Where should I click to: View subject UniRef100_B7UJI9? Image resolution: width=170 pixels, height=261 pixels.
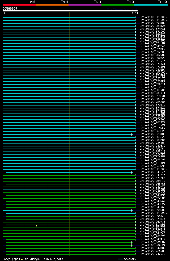(152, 105)
